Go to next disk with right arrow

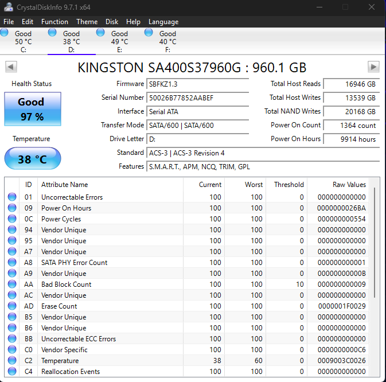coord(373,67)
